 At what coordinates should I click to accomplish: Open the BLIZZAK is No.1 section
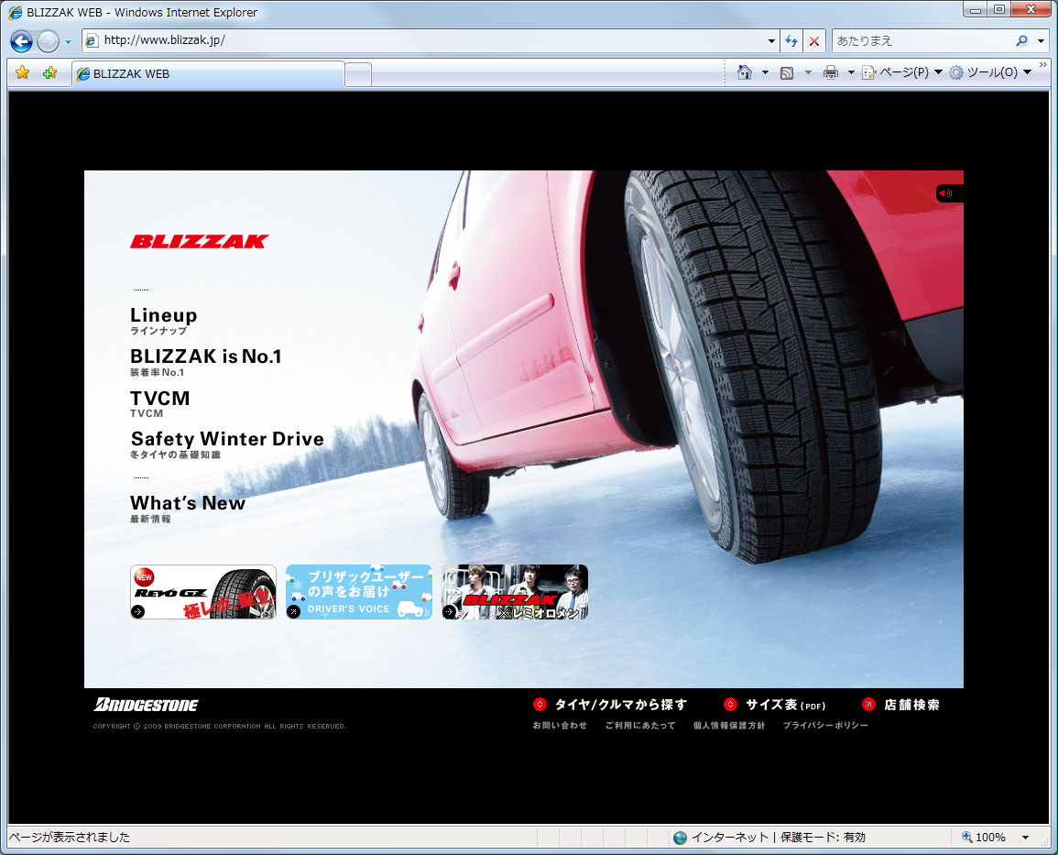(x=206, y=362)
